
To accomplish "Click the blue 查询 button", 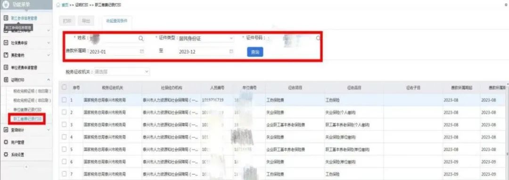I will point(255,52).
